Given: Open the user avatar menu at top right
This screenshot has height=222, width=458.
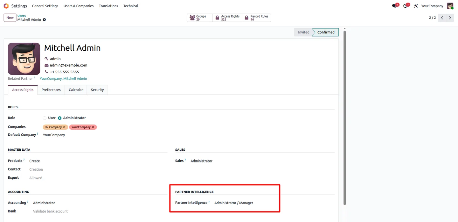Looking at the screenshot, I should pyautogui.click(x=450, y=6).
